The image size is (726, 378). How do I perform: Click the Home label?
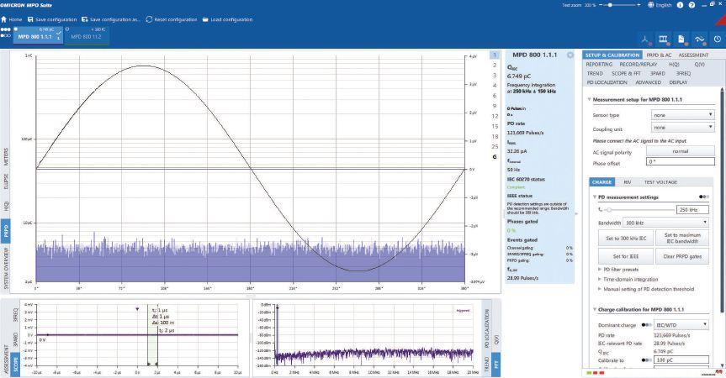[x=15, y=19]
